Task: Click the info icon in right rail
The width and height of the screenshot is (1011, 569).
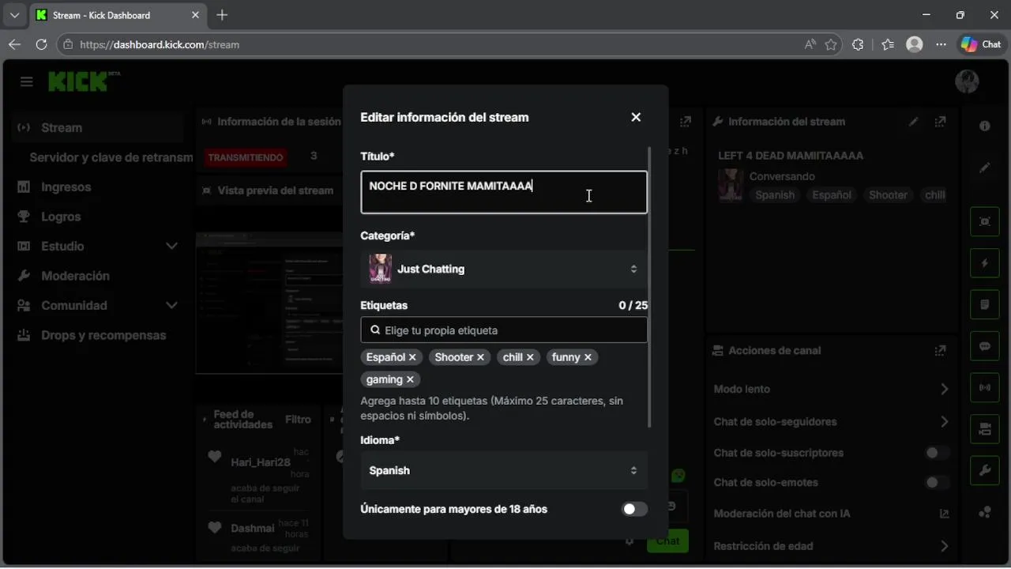Action: point(985,126)
